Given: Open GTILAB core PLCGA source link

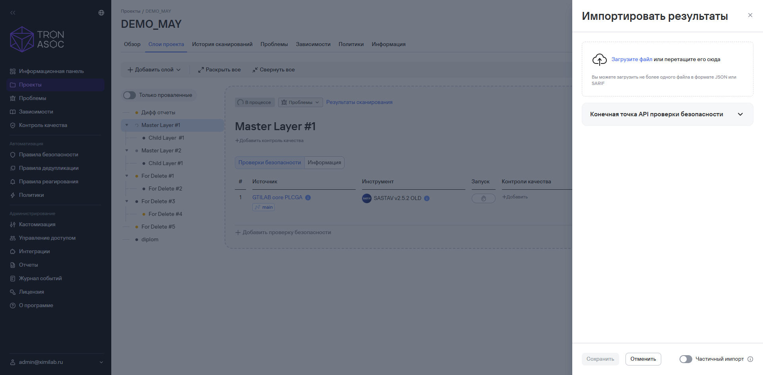Looking at the screenshot, I should click(x=277, y=198).
